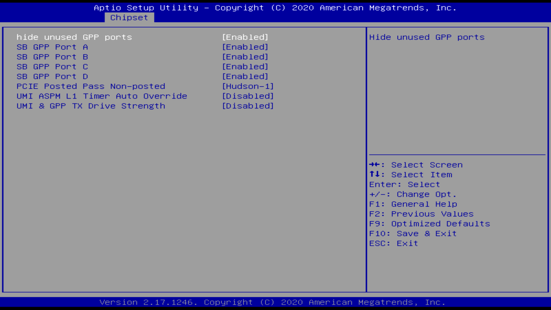Select UMI ASPM L1 Timer Auto Override

[x=102, y=96]
